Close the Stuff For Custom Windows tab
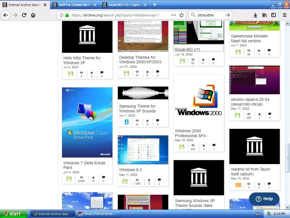This screenshot has height=218, width=290. click(95, 5)
